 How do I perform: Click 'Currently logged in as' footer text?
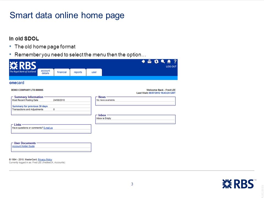(37, 163)
